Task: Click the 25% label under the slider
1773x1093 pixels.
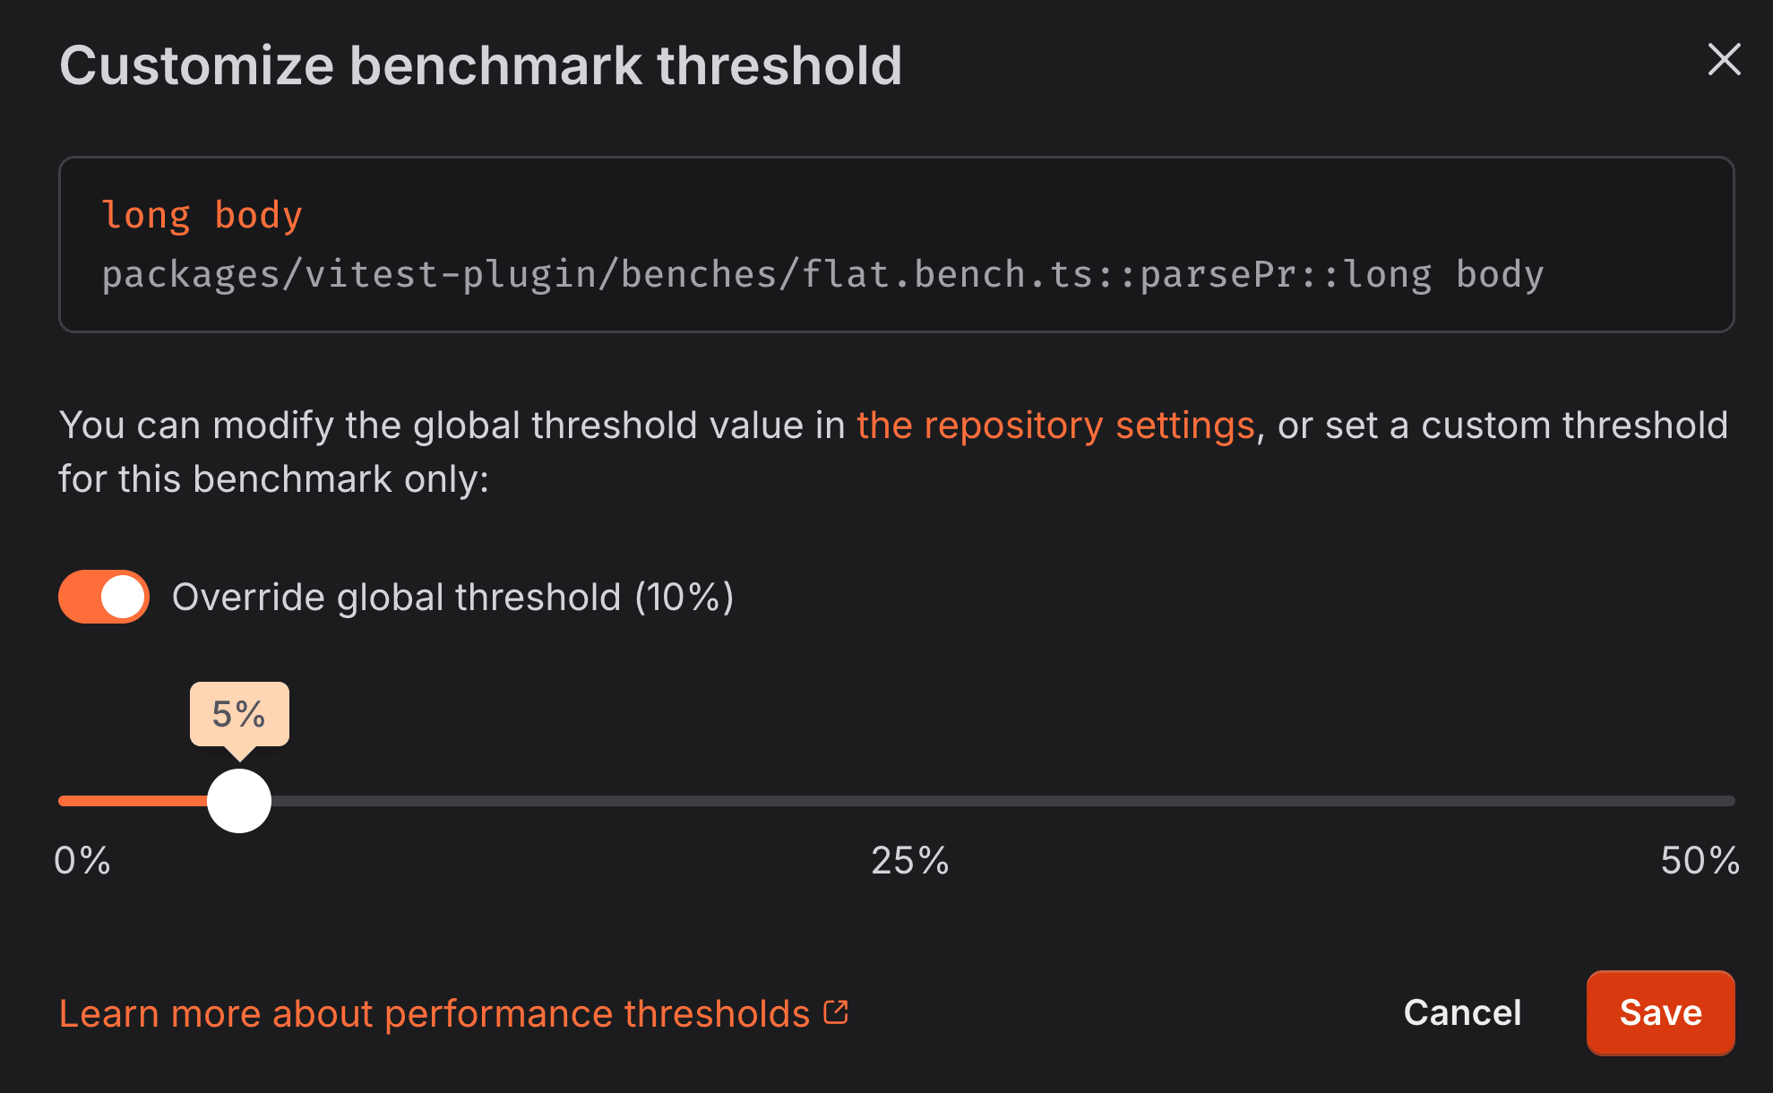Action: pos(908,862)
